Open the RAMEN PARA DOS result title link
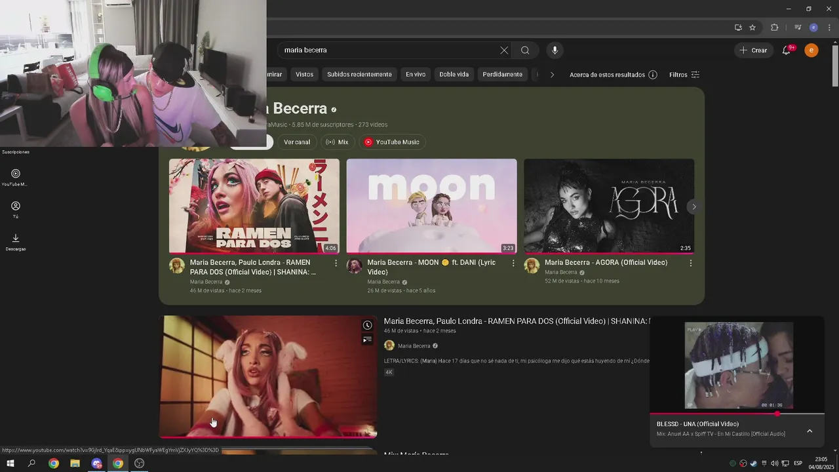Screen dimensions: 839x472 pos(517,321)
